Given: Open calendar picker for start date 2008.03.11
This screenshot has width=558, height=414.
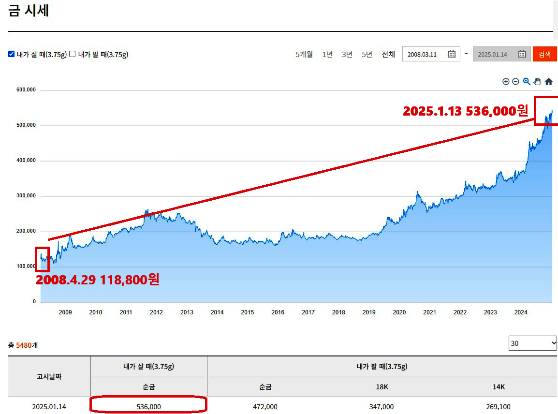Looking at the screenshot, I should click(451, 54).
